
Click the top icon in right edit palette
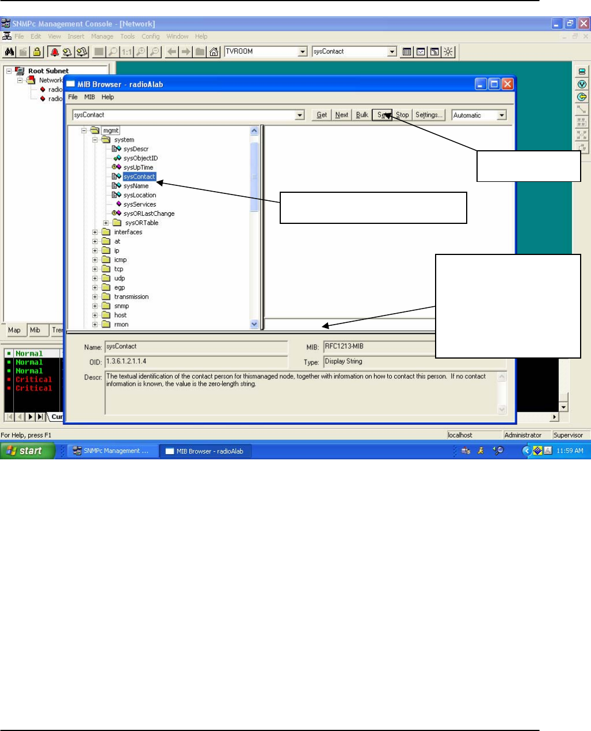pos(582,71)
